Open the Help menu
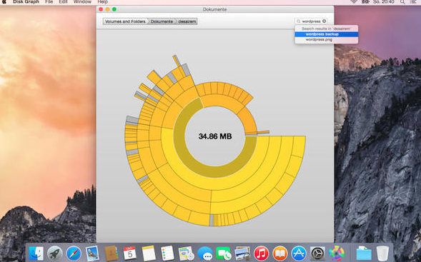421x262 pixels. (x=102, y=1)
